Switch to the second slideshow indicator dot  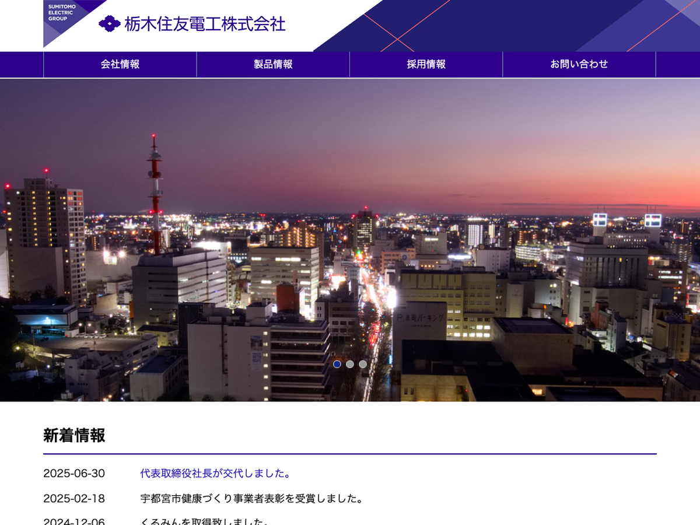[x=350, y=364]
